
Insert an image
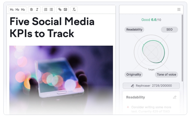(65, 9)
